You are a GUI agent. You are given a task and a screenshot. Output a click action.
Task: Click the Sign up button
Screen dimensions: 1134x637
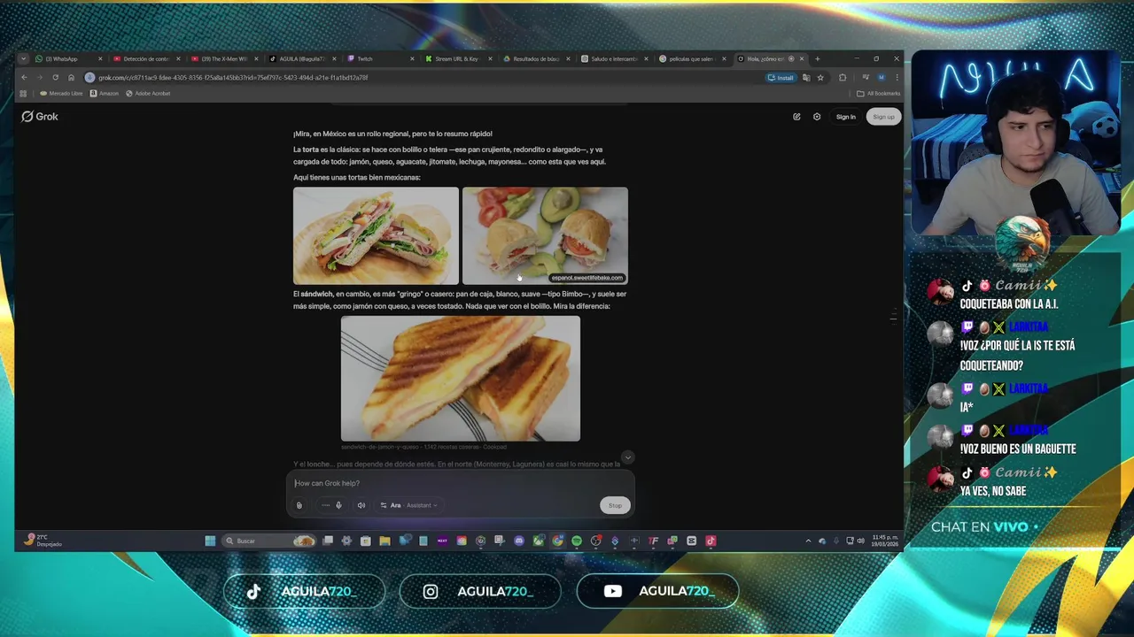pyautogui.click(x=883, y=117)
